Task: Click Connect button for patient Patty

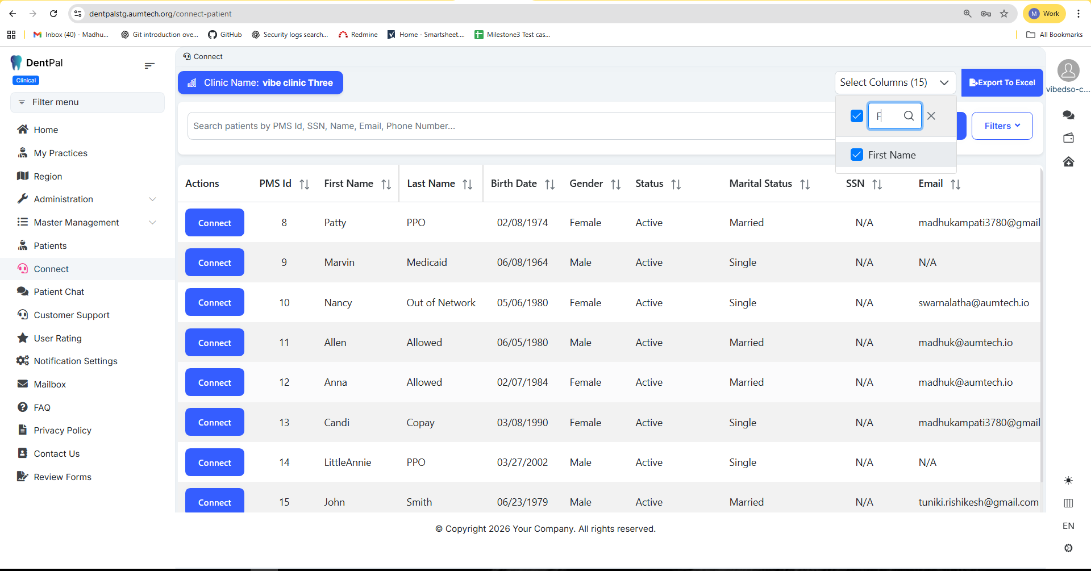Action: [215, 223]
